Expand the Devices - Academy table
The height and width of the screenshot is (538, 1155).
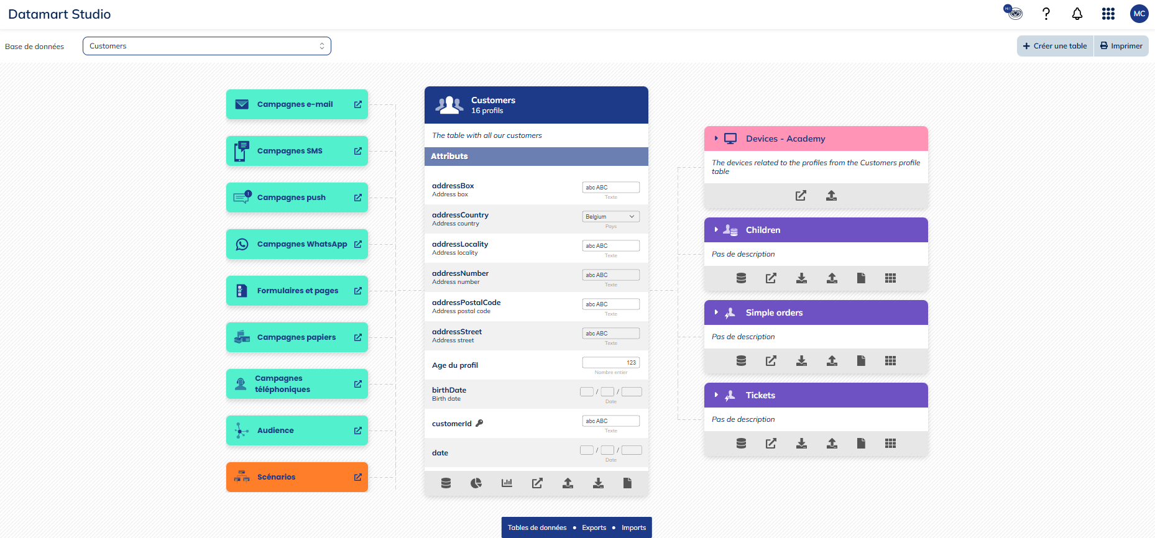click(x=716, y=139)
